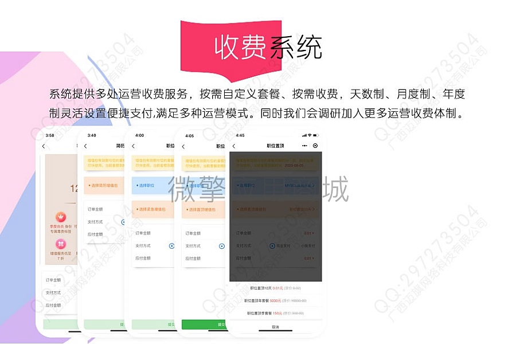Tap back arrow on the 4:05 phone
Image resolution: width=516 pixels, height=344 pixels.
click(x=183, y=147)
